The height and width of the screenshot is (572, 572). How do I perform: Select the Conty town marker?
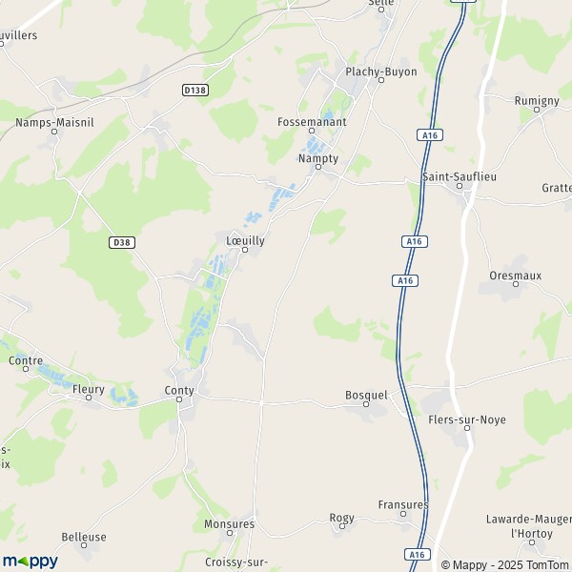point(179,399)
